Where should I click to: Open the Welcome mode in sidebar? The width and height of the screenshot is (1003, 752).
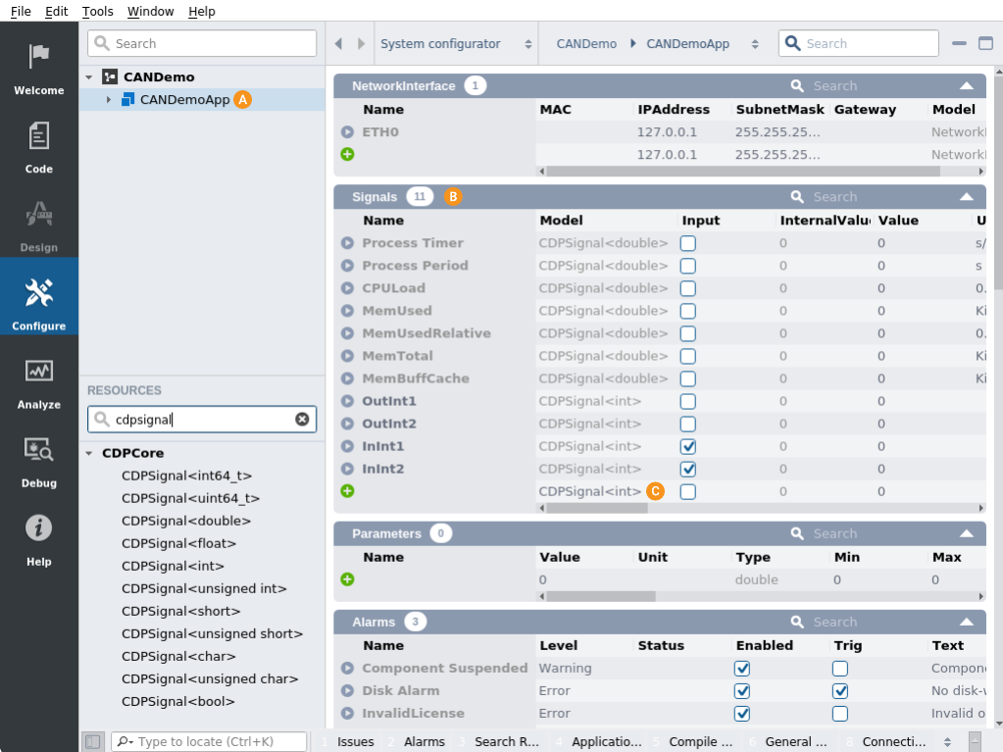click(39, 69)
